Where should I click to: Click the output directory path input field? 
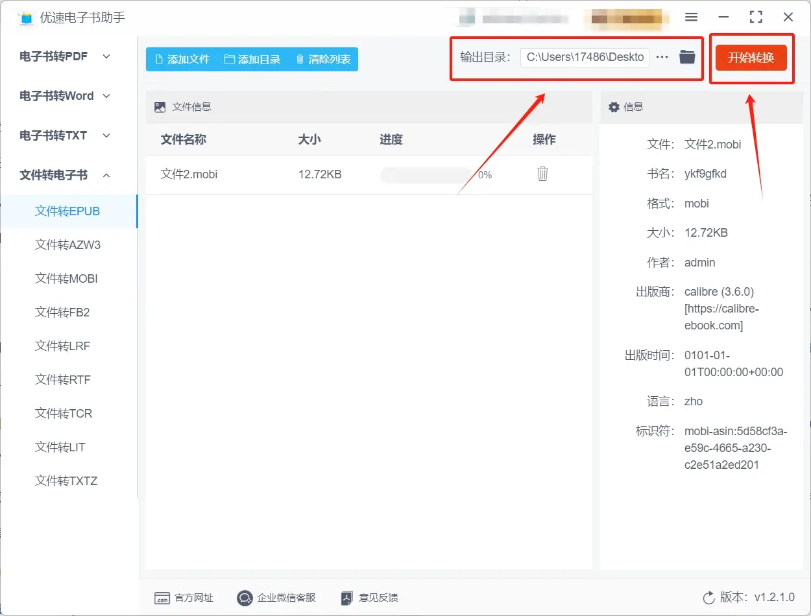tap(584, 57)
